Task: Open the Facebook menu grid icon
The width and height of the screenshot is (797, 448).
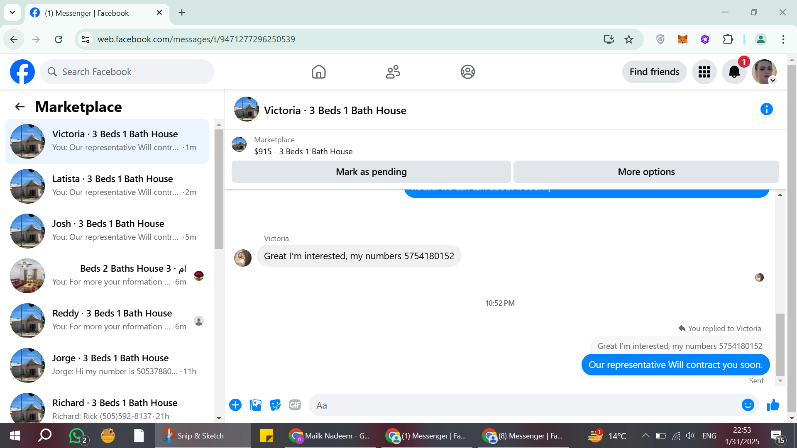Action: tap(704, 72)
